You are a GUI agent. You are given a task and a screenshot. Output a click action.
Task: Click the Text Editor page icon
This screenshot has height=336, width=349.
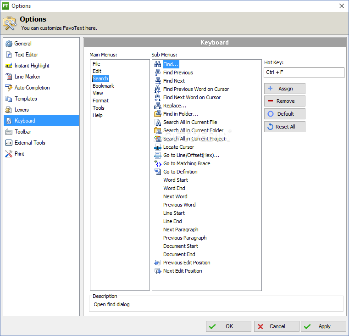point(9,55)
